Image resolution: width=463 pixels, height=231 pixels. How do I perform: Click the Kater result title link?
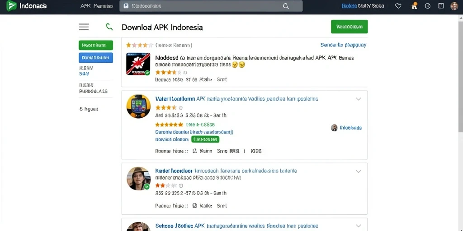pyautogui.click(x=226, y=171)
